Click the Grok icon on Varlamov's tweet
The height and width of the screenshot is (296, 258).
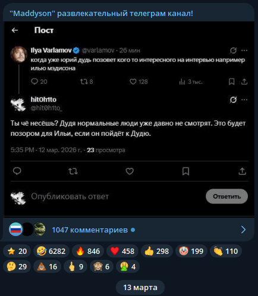coord(233,50)
